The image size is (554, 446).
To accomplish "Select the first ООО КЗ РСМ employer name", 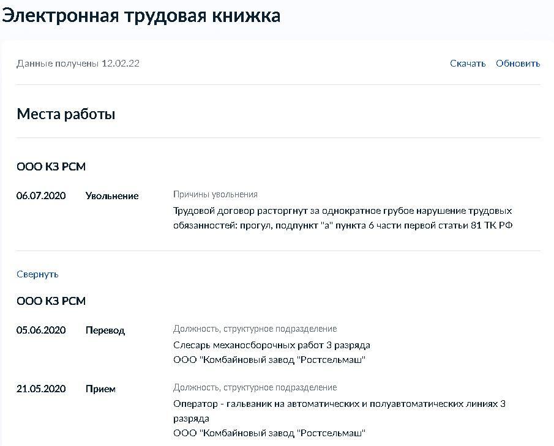I will point(51,166).
